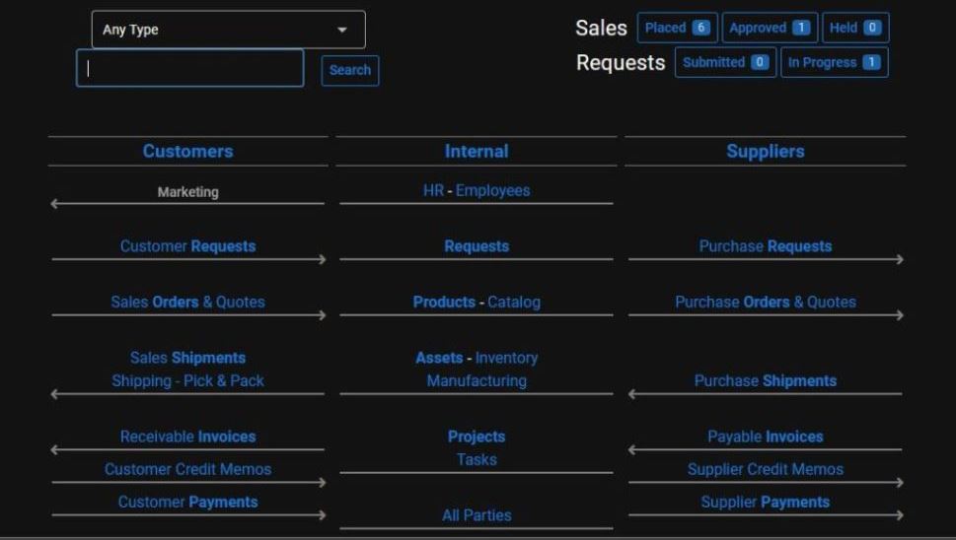This screenshot has height=540, width=956.
Task: Open the Customers heading link
Action: (187, 151)
